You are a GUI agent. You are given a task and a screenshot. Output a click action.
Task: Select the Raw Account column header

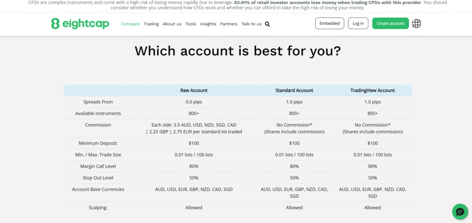pyautogui.click(x=194, y=90)
